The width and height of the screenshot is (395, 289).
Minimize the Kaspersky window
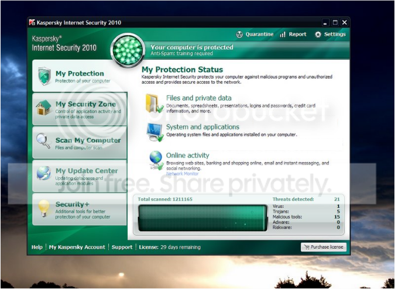point(325,23)
